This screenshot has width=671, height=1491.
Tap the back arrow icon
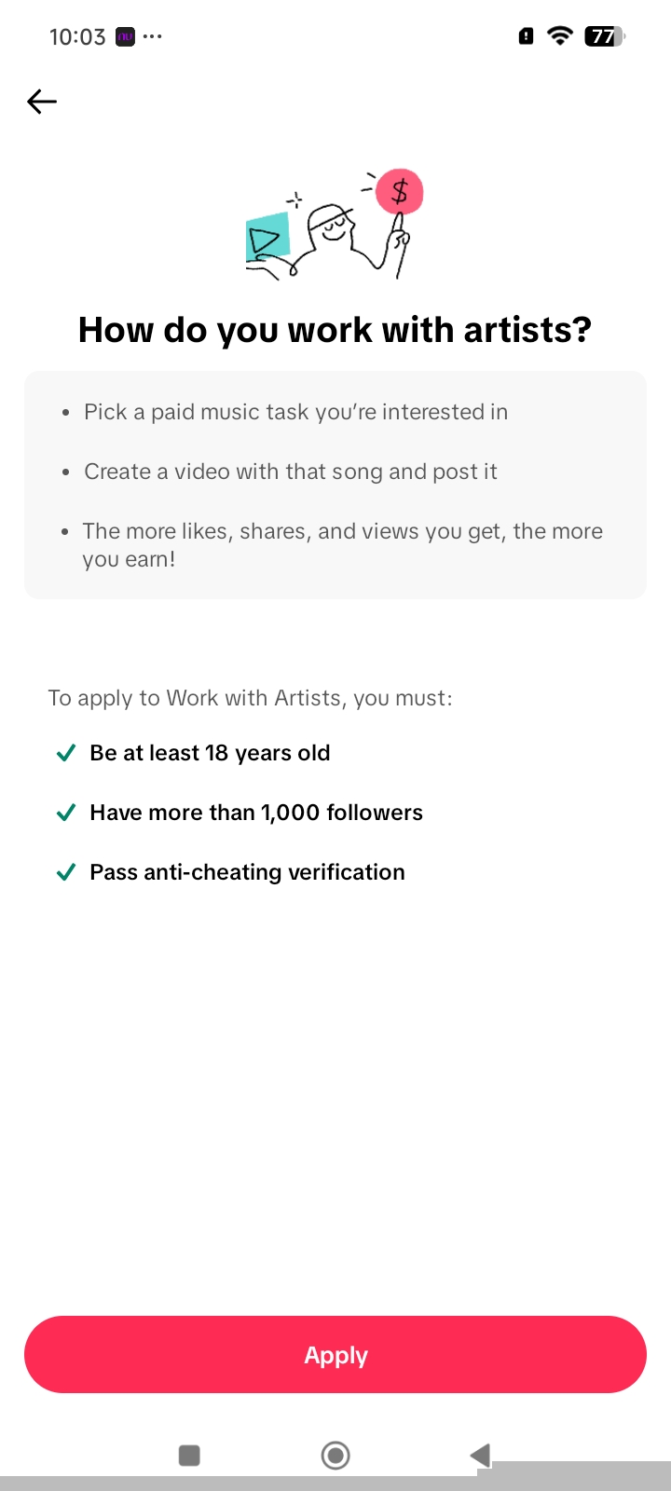[42, 102]
